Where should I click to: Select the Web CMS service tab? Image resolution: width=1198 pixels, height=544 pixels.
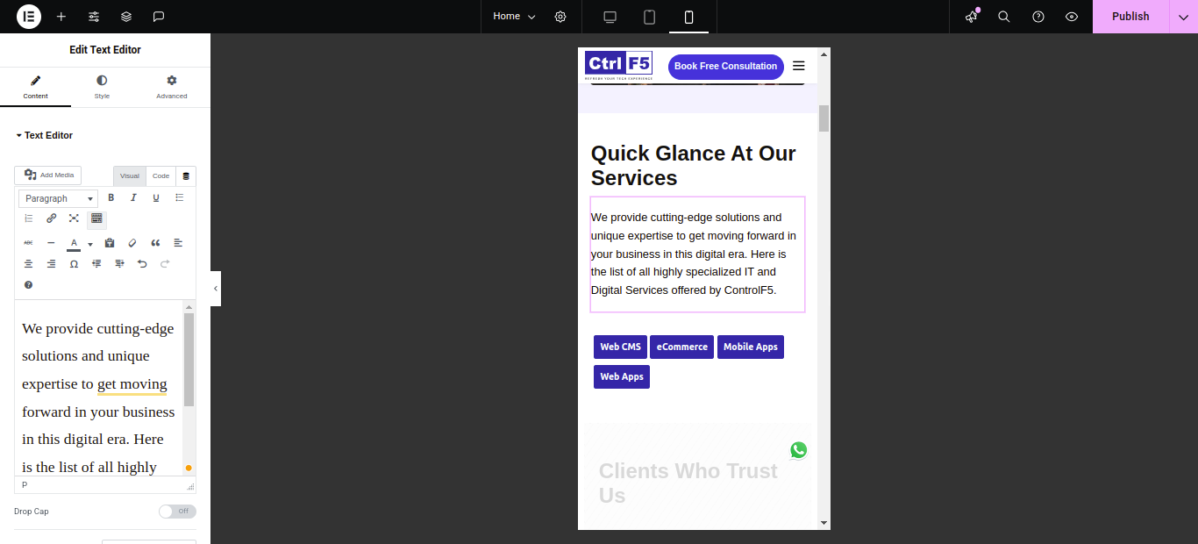click(x=620, y=347)
